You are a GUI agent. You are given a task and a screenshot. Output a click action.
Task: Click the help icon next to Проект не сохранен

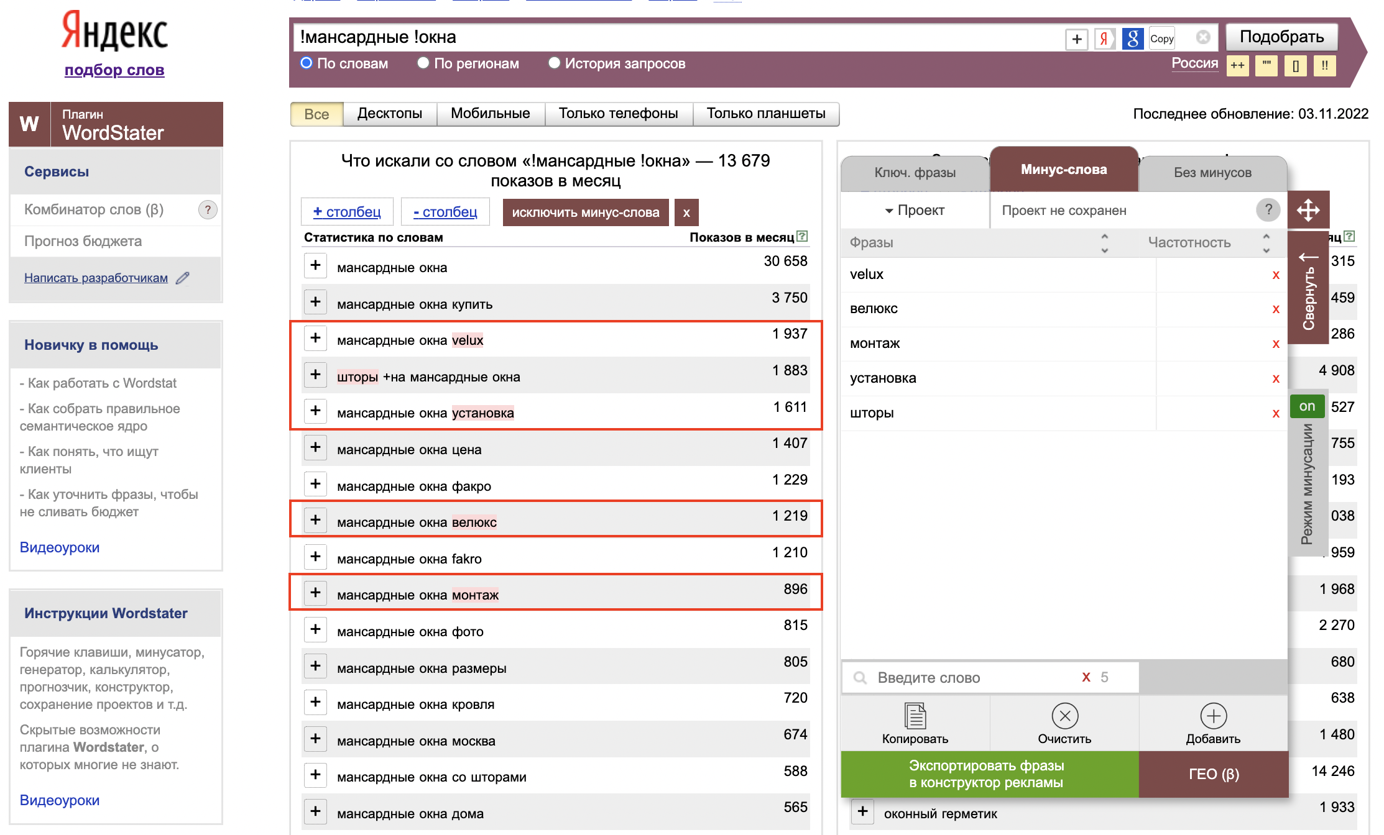1268,210
